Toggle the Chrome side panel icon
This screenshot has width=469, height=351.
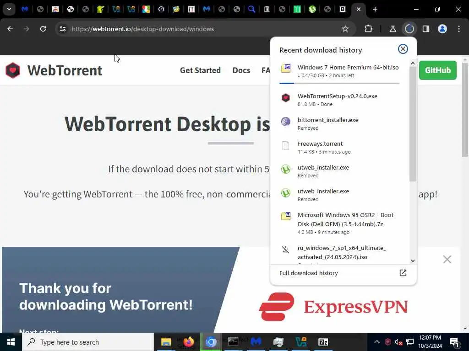coord(426,29)
